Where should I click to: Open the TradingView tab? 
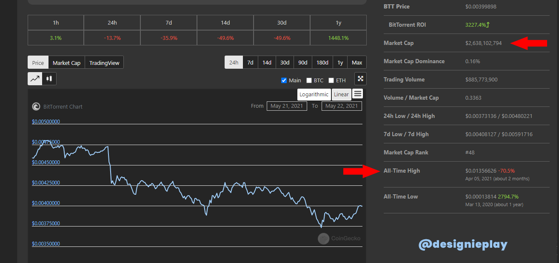coord(104,62)
